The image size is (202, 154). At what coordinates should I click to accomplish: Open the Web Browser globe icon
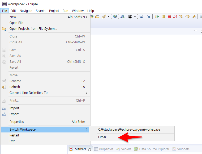(115, 16)
